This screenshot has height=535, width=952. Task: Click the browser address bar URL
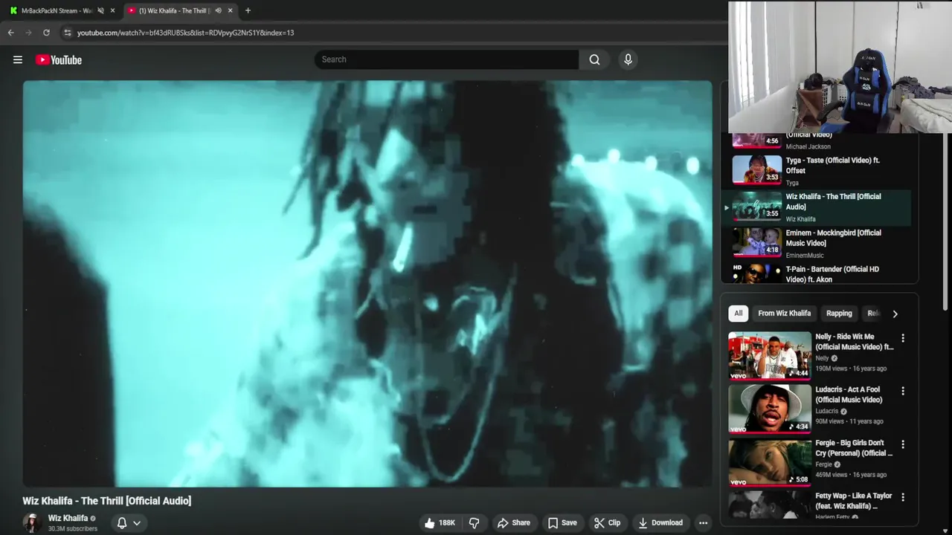coord(186,33)
